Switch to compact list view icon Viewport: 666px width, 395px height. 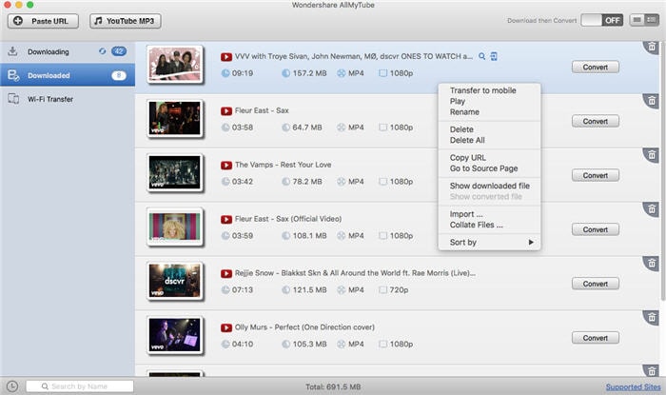tap(637, 20)
